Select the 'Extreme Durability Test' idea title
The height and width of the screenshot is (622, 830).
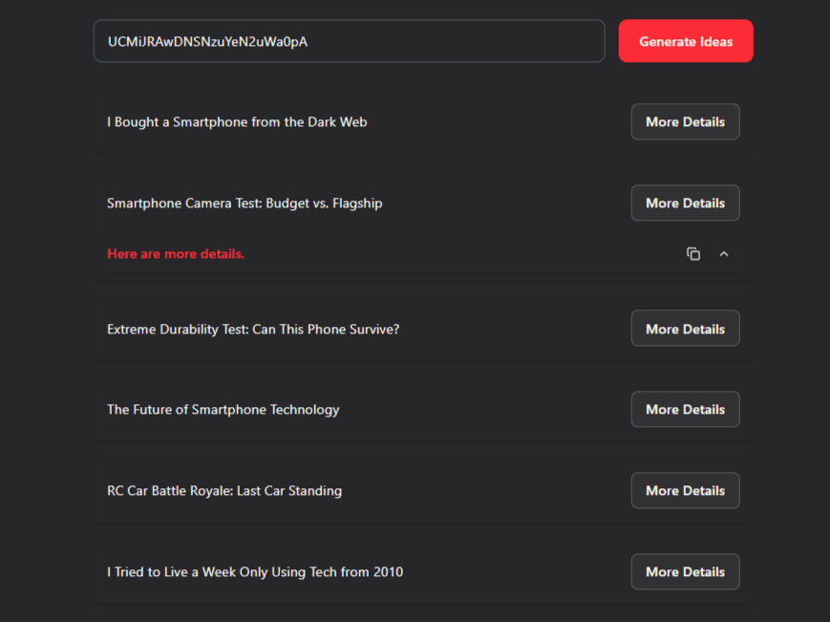253,329
